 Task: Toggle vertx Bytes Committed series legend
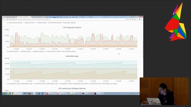tap(103, 84)
